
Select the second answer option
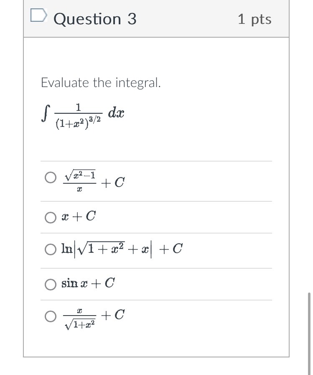(50, 217)
